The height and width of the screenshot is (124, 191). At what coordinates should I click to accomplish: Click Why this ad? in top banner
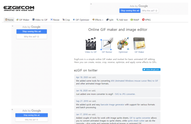tap(150, 11)
